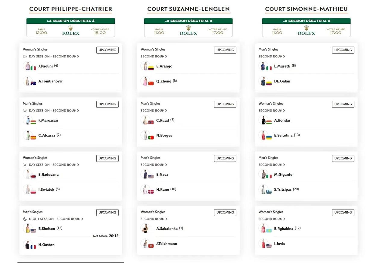Click Upcoming button for Nava vs Rune match

point(225,158)
